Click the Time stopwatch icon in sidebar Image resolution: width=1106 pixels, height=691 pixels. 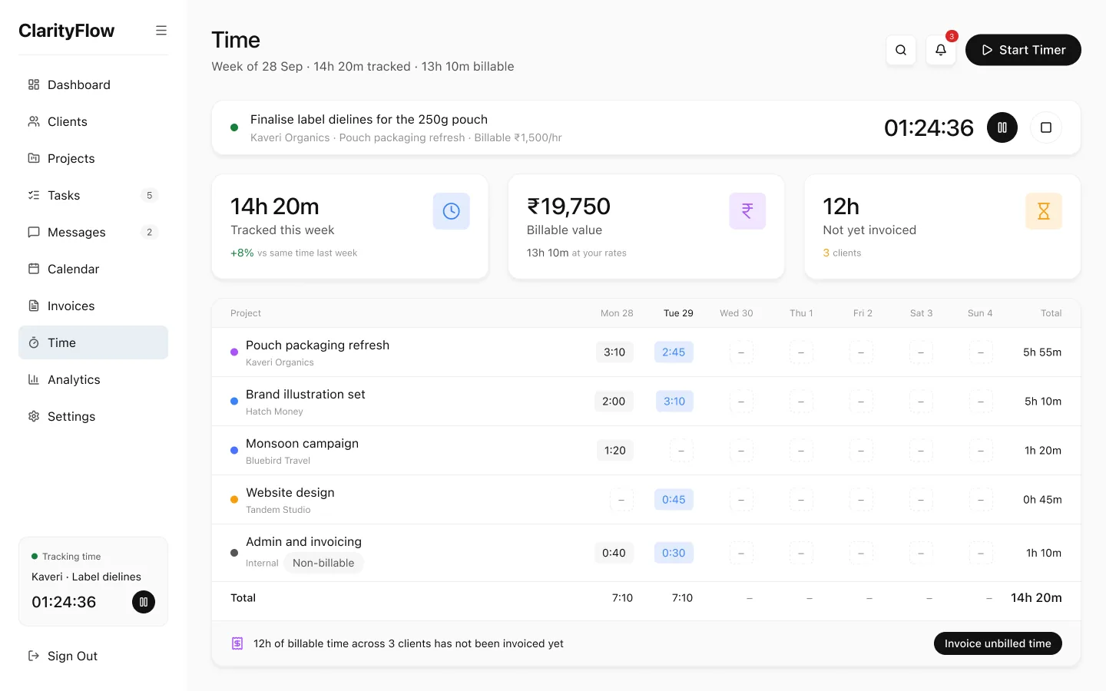point(34,342)
